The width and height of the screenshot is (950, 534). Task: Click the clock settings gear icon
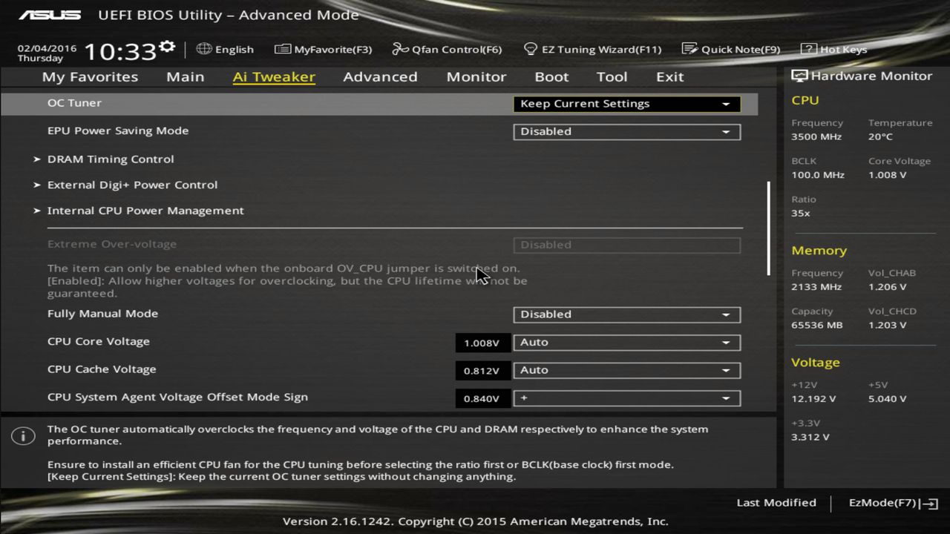(x=167, y=47)
